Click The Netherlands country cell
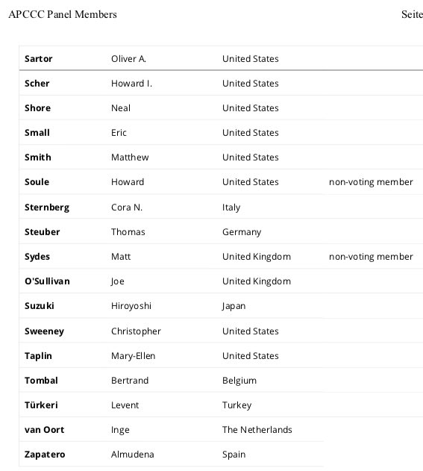The image size is (423, 471). (257, 429)
